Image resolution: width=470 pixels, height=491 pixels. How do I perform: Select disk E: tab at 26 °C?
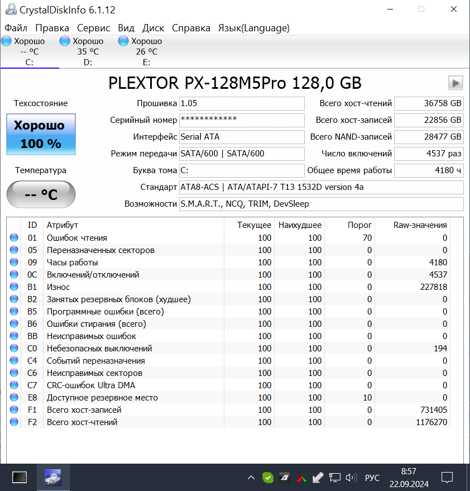pyautogui.click(x=146, y=51)
